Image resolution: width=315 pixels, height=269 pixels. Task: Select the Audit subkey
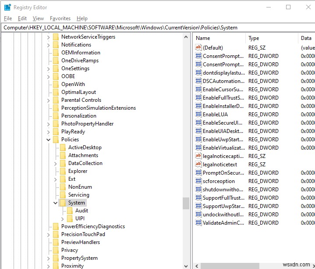(81, 211)
